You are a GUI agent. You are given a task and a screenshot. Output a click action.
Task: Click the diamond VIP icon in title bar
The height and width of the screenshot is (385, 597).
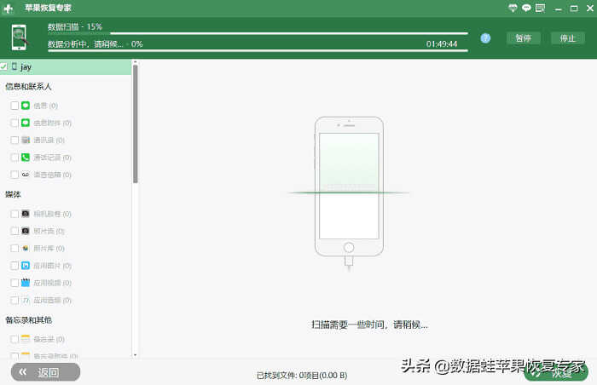tap(512, 7)
